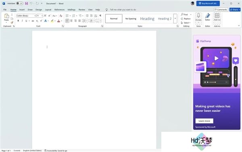
Task: Open font color picker arrow
Action: (x=62, y=21)
